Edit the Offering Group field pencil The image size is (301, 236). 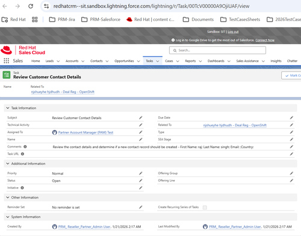pos(291,173)
